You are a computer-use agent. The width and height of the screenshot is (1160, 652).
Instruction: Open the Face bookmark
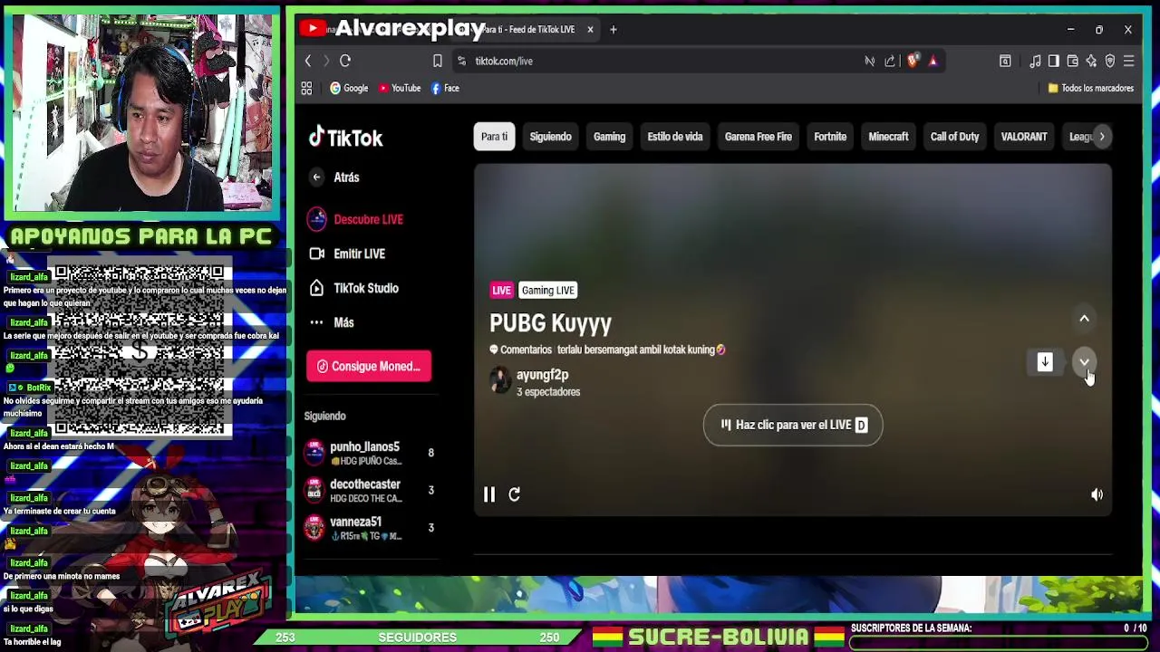pos(445,88)
